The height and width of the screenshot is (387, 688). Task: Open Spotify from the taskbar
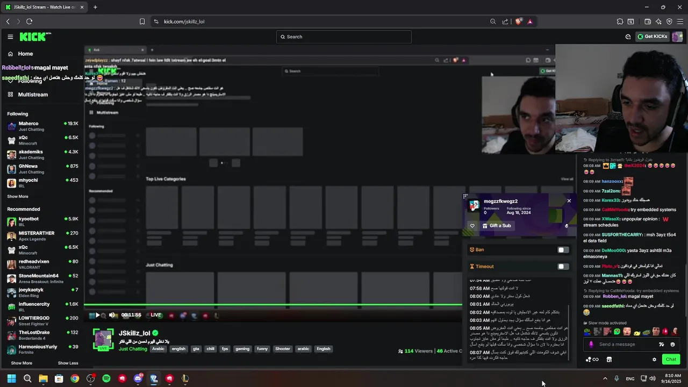click(106, 378)
